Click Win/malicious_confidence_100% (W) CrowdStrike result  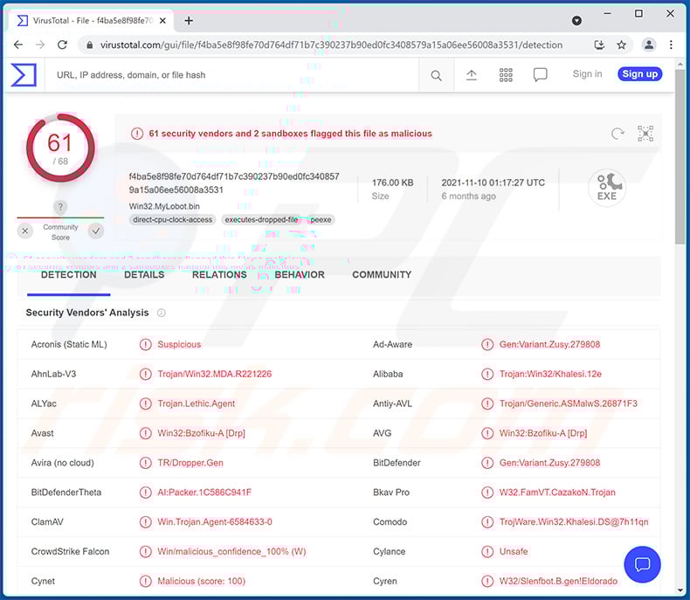tap(231, 552)
